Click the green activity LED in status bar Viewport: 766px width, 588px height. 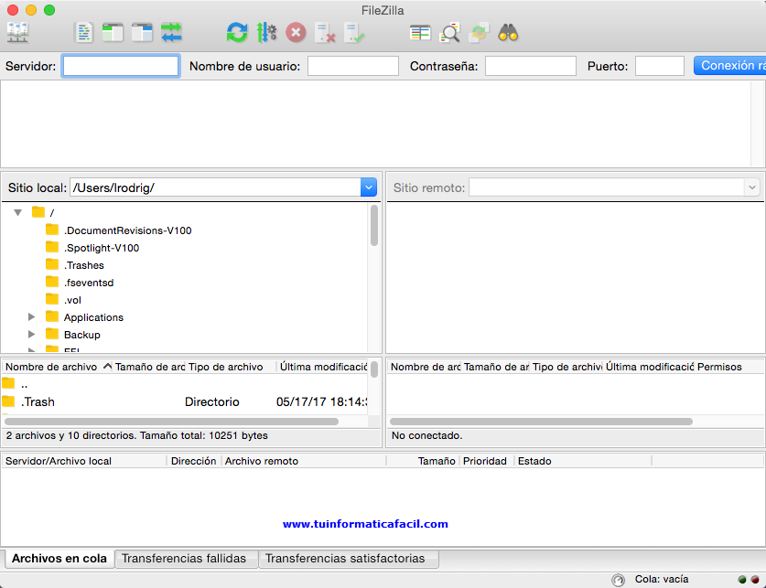(x=742, y=580)
